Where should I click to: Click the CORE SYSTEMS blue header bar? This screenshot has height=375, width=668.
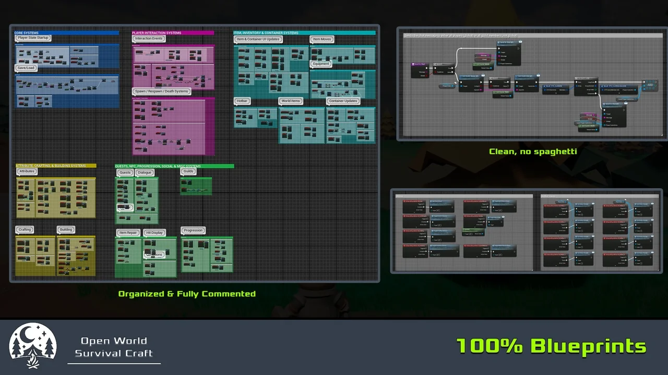click(67, 33)
